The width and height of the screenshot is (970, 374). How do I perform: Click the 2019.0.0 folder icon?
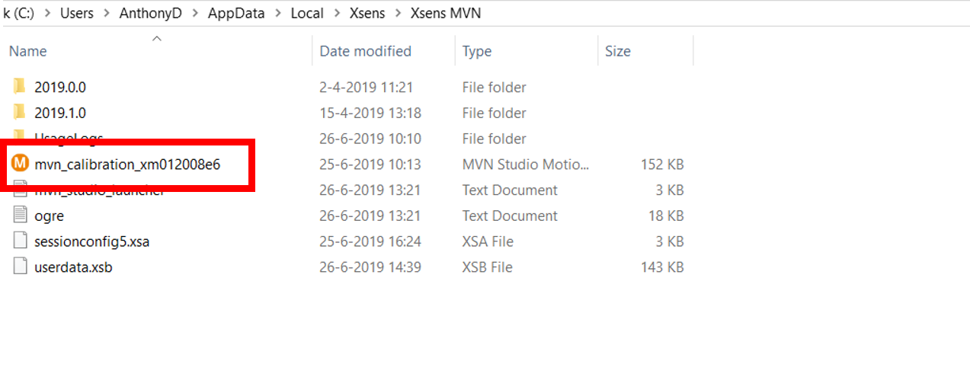pyautogui.click(x=20, y=87)
